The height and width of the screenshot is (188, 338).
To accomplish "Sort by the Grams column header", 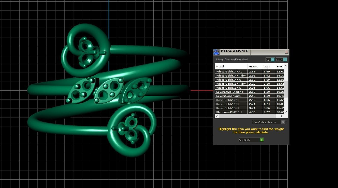I will click(x=255, y=66).
